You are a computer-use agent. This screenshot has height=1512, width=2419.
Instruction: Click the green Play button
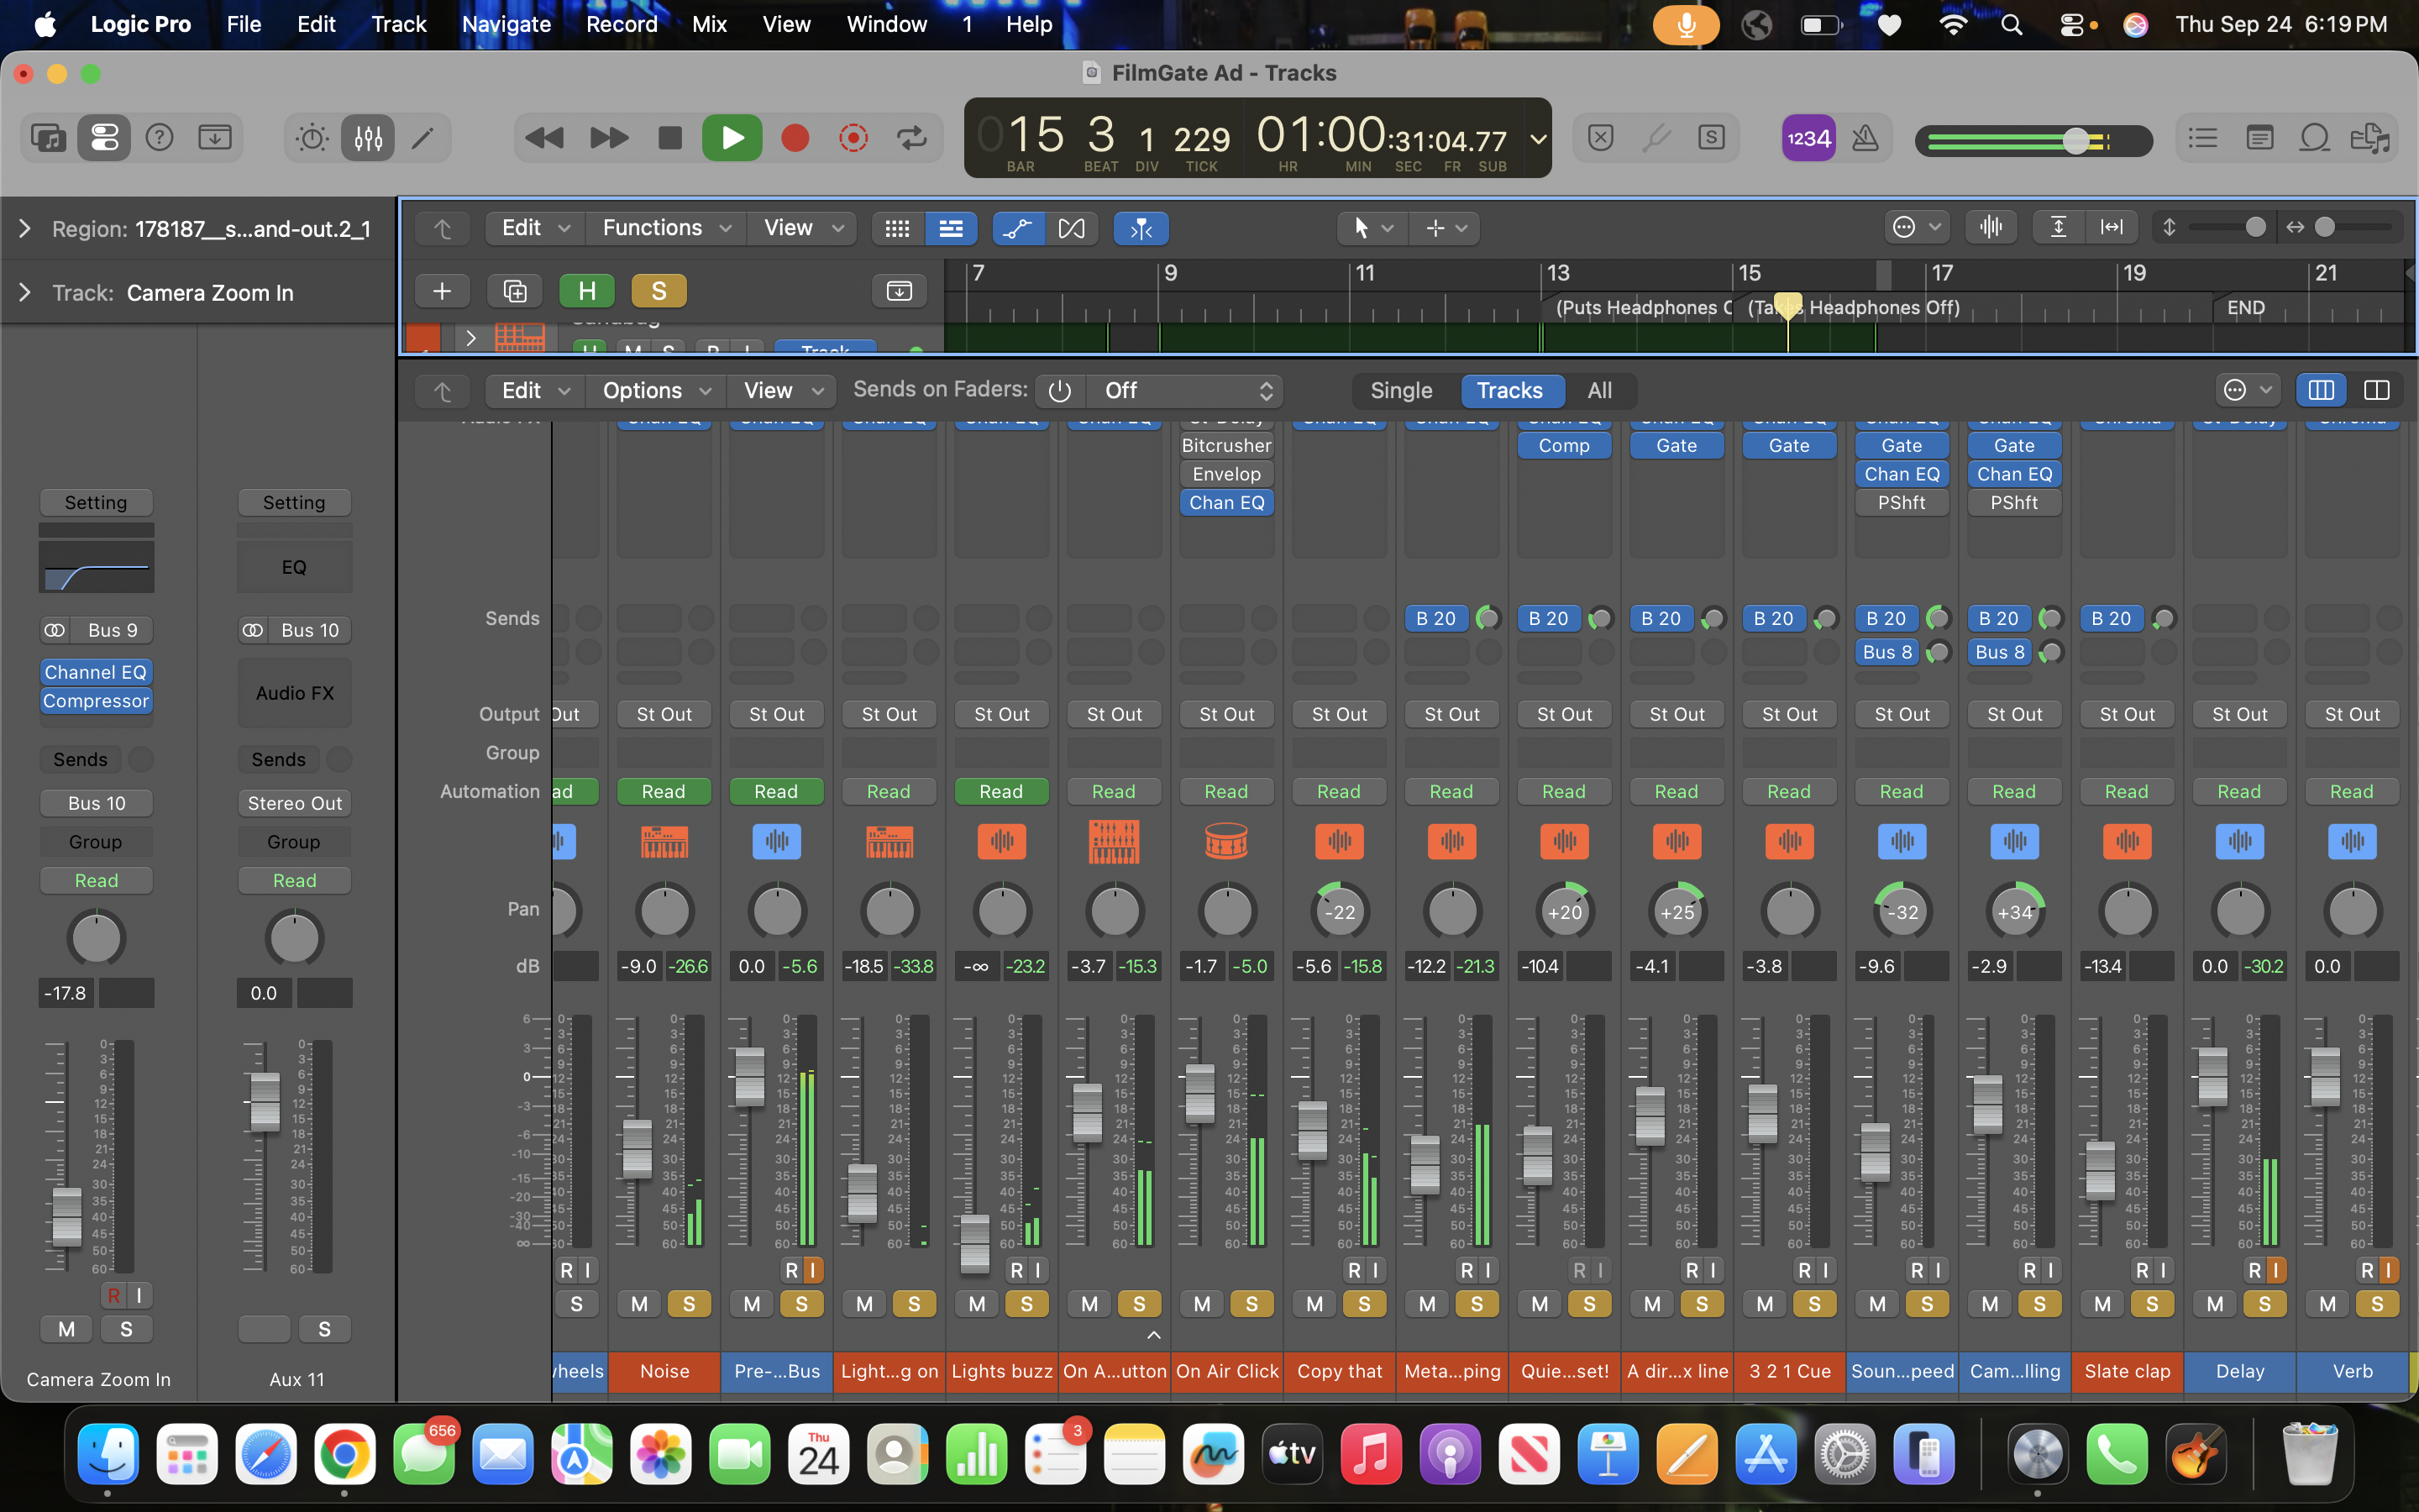tap(732, 138)
